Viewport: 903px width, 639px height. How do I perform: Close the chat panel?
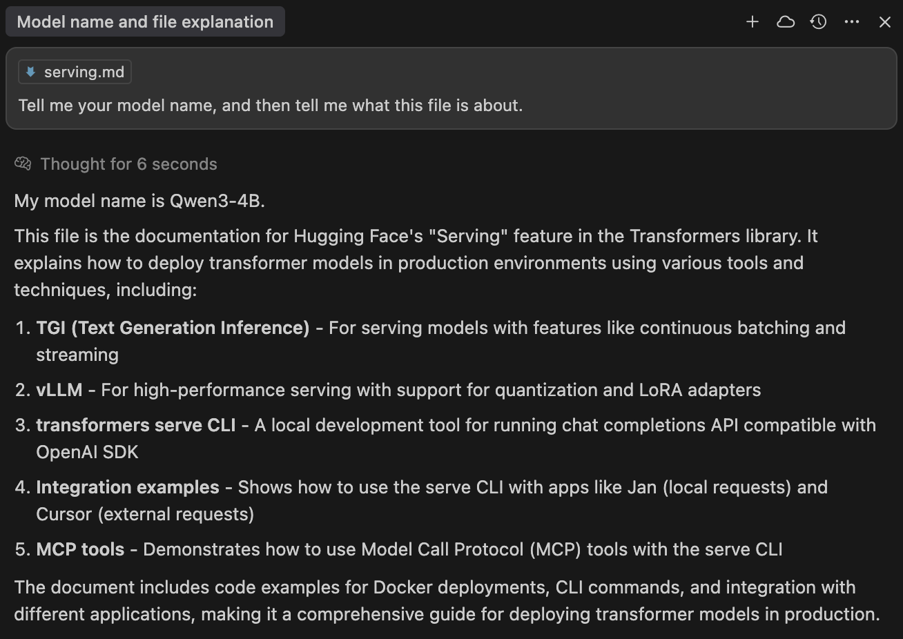pyautogui.click(x=885, y=22)
